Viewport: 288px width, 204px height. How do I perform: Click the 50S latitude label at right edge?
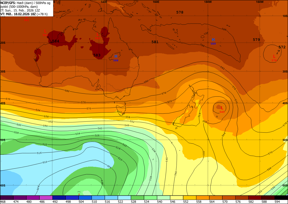click(285, 140)
